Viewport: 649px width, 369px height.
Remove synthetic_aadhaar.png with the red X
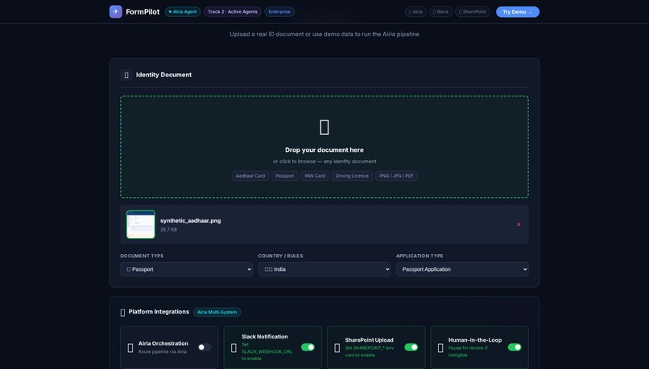[519, 224]
